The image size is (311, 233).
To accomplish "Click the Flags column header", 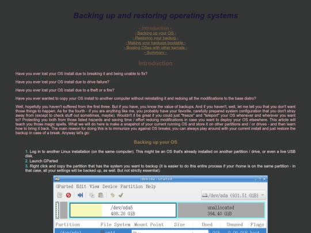I will (257, 224).
